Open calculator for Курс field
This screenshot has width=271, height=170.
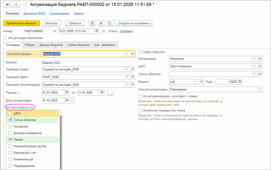point(240,82)
